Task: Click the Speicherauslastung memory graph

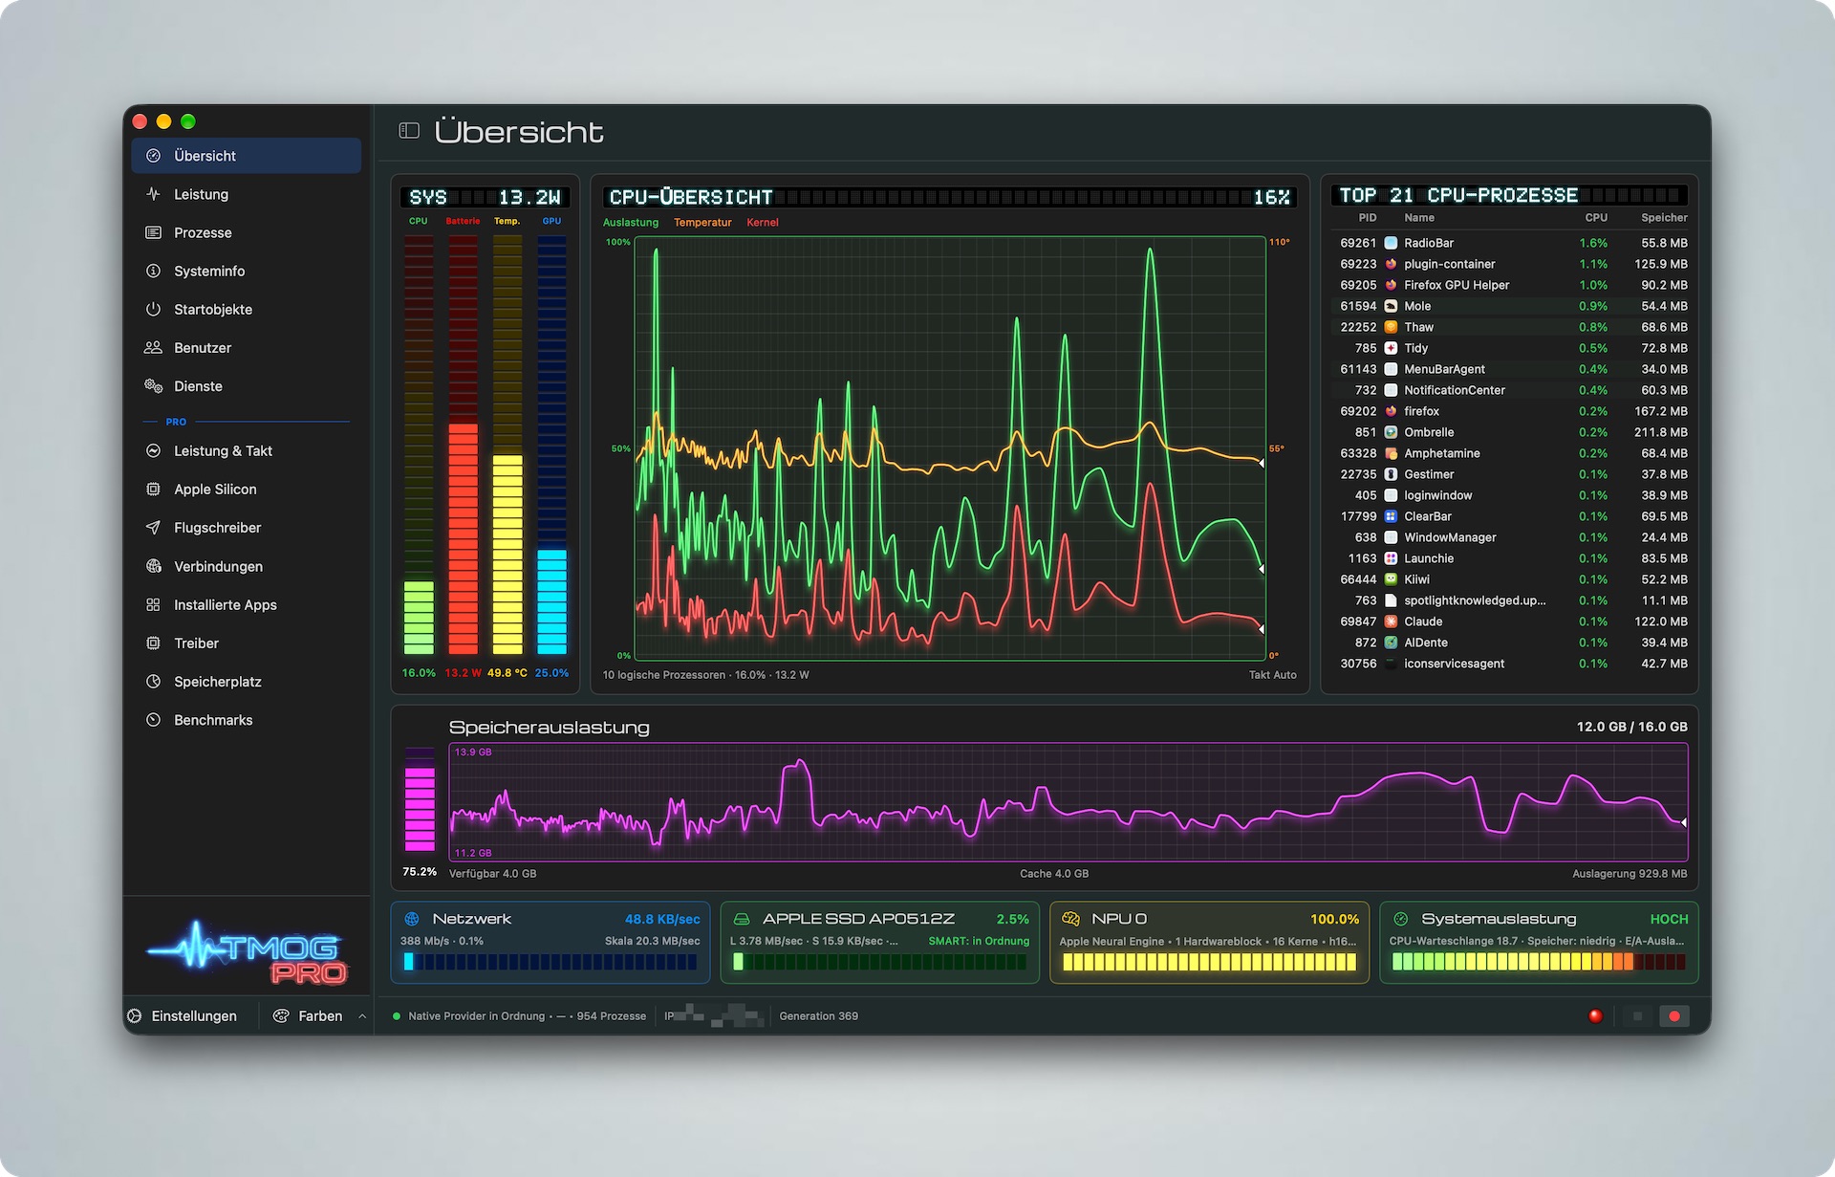Action: pyautogui.click(x=1069, y=801)
